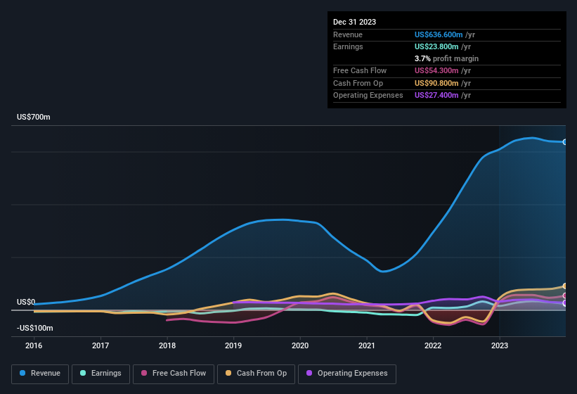Click the US$636.600m revenue value
The image size is (577, 394).
point(439,34)
